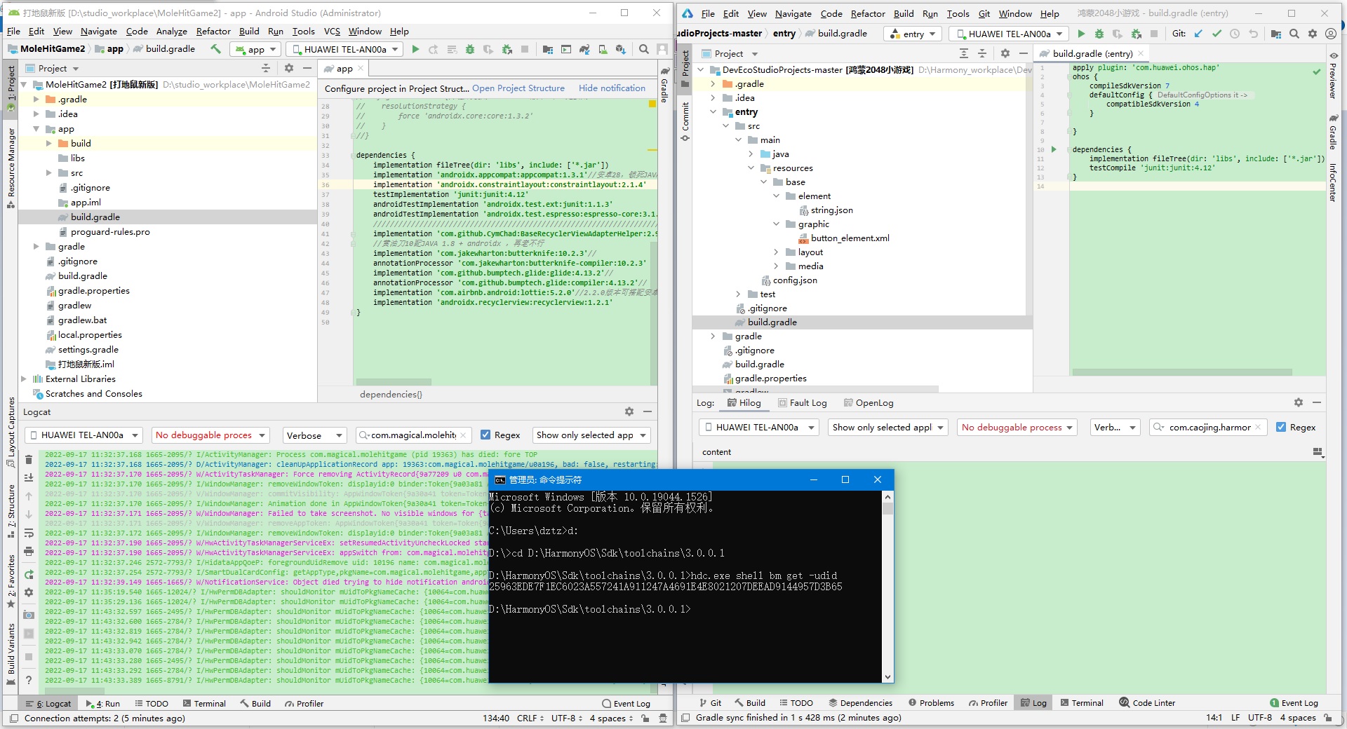
Task: Open Event Log in Android Studio status bar
Action: [x=626, y=704]
